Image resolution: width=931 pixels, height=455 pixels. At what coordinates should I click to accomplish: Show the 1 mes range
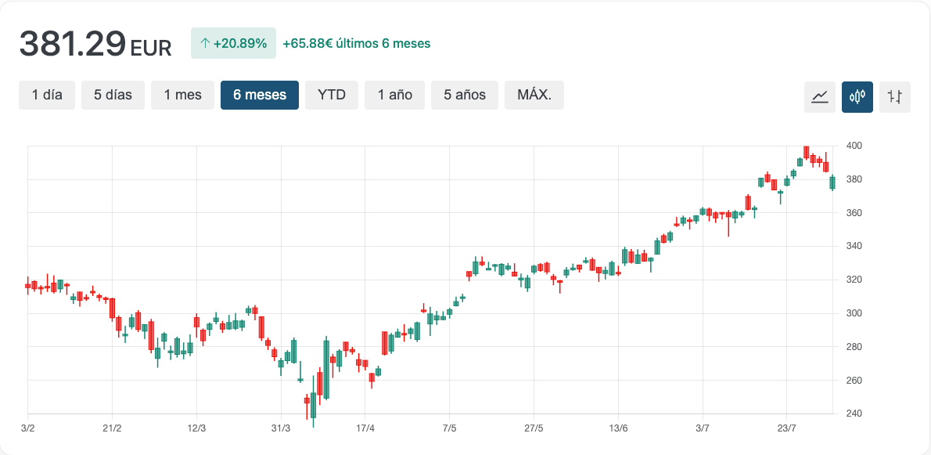[x=182, y=95]
